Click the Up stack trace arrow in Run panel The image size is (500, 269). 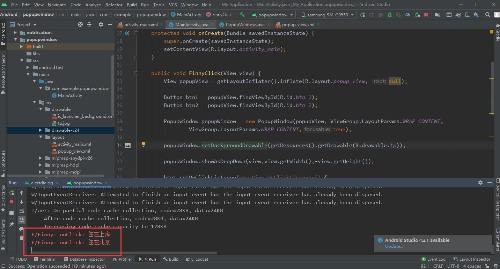pyautogui.click(x=22, y=193)
